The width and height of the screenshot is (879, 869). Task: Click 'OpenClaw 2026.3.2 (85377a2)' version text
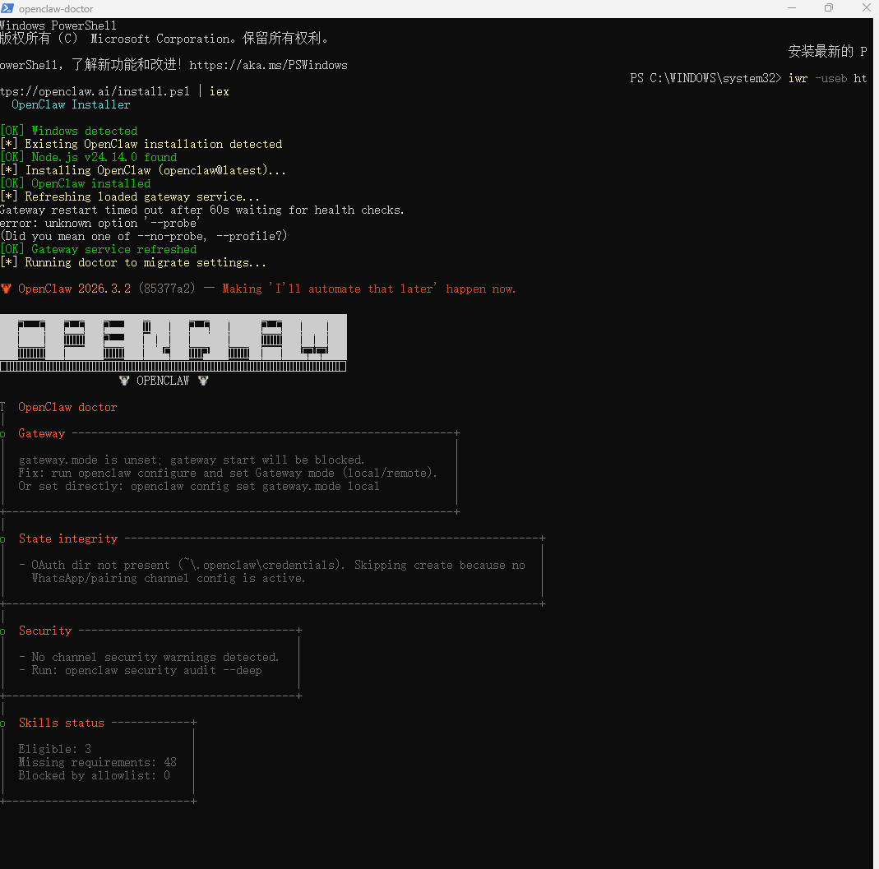pos(107,289)
